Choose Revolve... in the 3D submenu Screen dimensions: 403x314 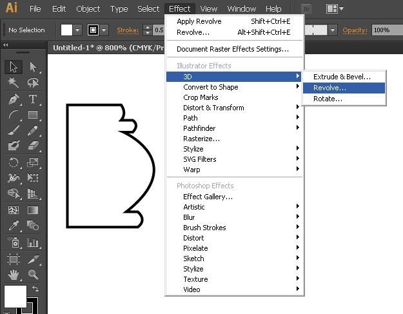[x=344, y=88]
